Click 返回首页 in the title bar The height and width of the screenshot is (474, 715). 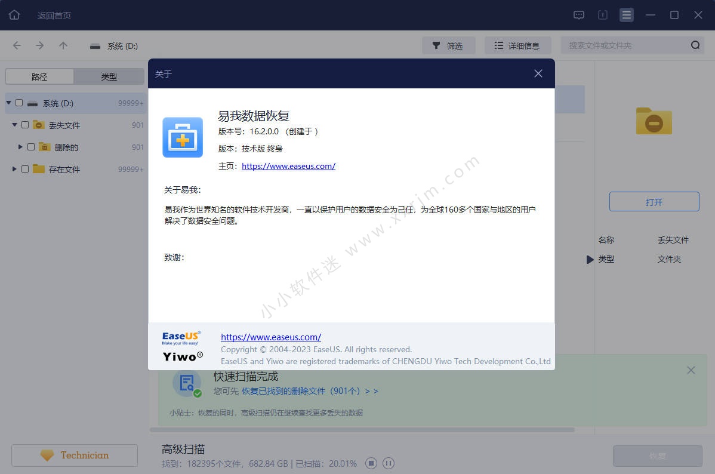54,16
